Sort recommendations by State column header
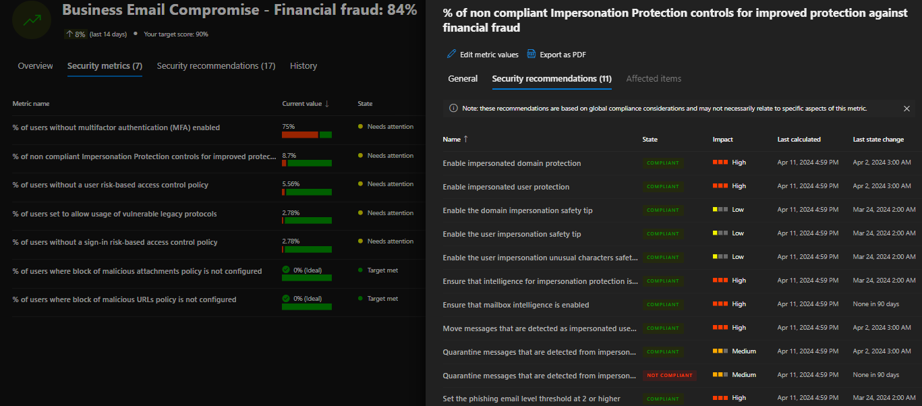 (650, 140)
